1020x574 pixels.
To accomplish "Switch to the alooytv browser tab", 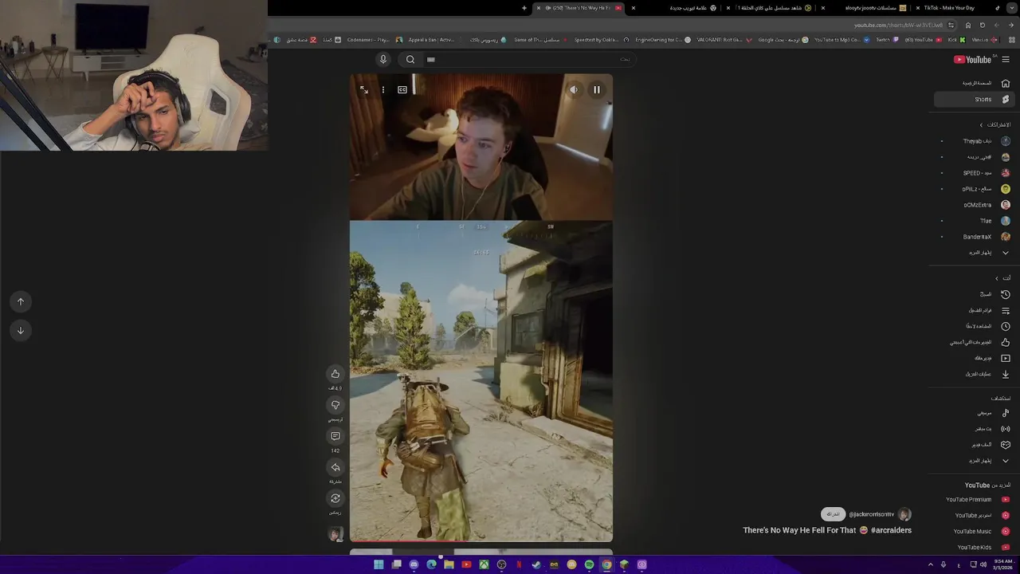I will [866, 8].
